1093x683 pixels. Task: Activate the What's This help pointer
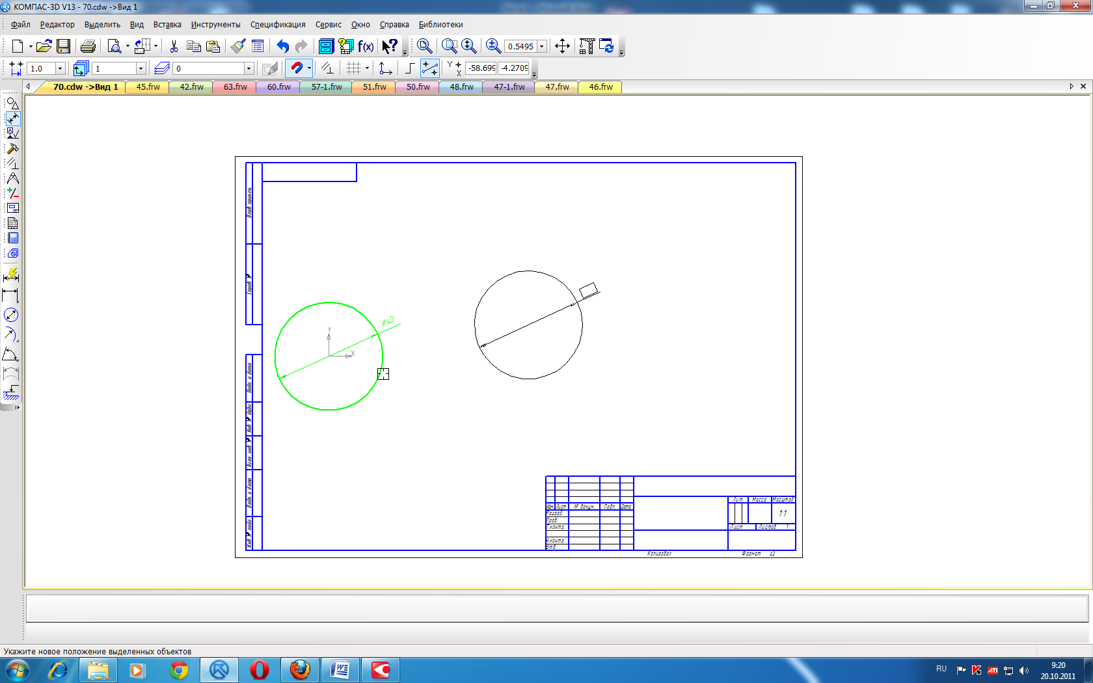(x=390, y=46)
